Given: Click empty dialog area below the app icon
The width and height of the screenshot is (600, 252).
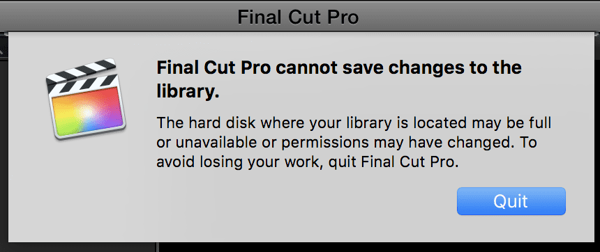Looking at the screenshot, I should 84,191.
